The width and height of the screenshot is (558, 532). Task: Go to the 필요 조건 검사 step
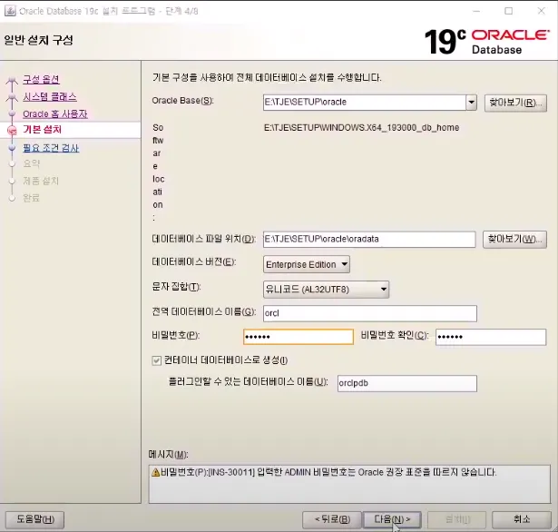click(51, 148)
